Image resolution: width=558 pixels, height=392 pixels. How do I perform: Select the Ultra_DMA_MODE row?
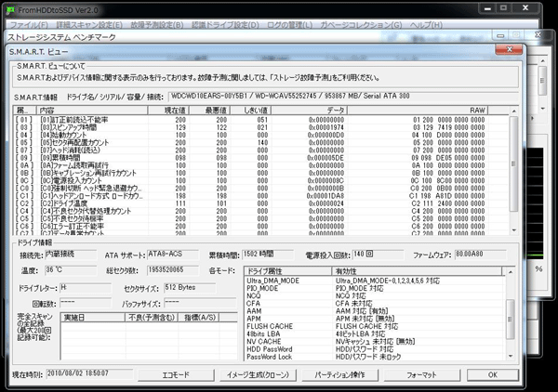(x=375, y=281)
